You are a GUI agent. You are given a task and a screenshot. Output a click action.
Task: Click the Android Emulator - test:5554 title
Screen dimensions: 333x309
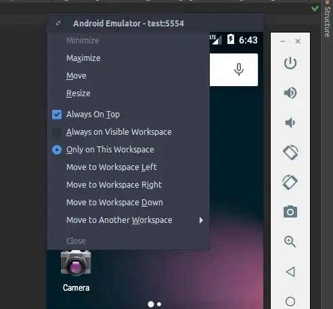(x=129, y=24)
